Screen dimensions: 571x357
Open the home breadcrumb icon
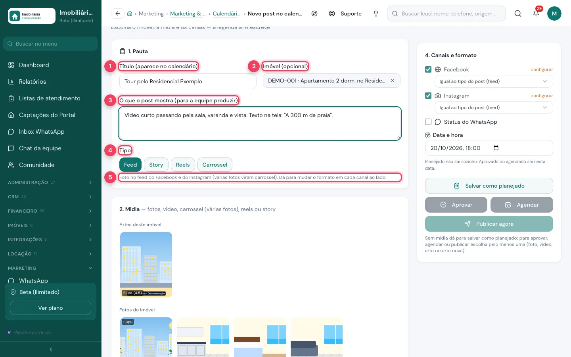click(x=130, y=13)
